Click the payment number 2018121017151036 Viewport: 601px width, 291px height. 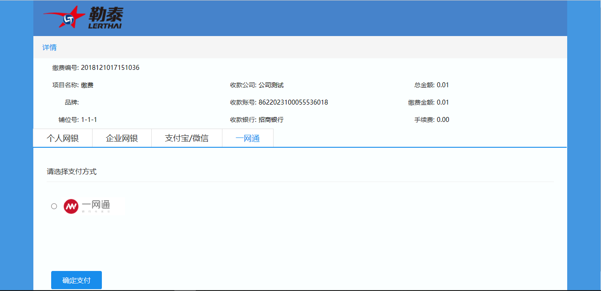pyautogui.click(x=110, y=68)
